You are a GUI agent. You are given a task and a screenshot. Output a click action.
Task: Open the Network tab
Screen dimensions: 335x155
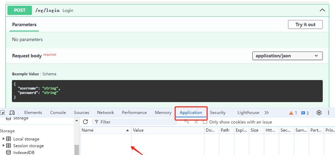105,113
